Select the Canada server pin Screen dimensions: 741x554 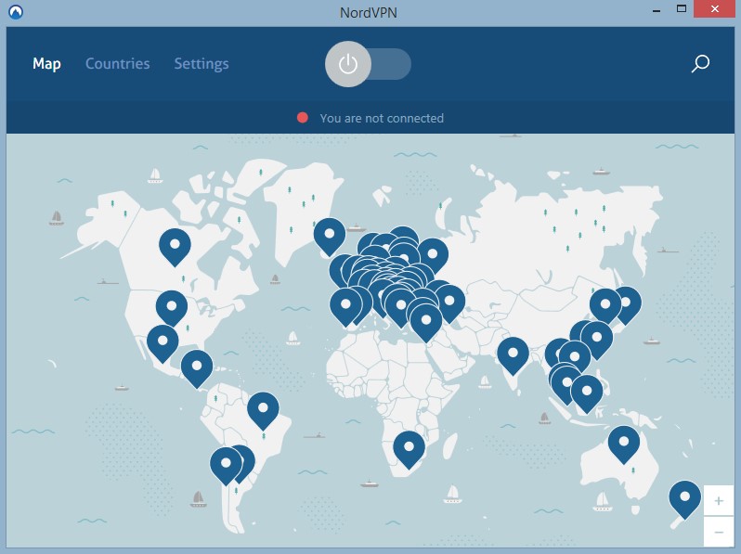175,247
